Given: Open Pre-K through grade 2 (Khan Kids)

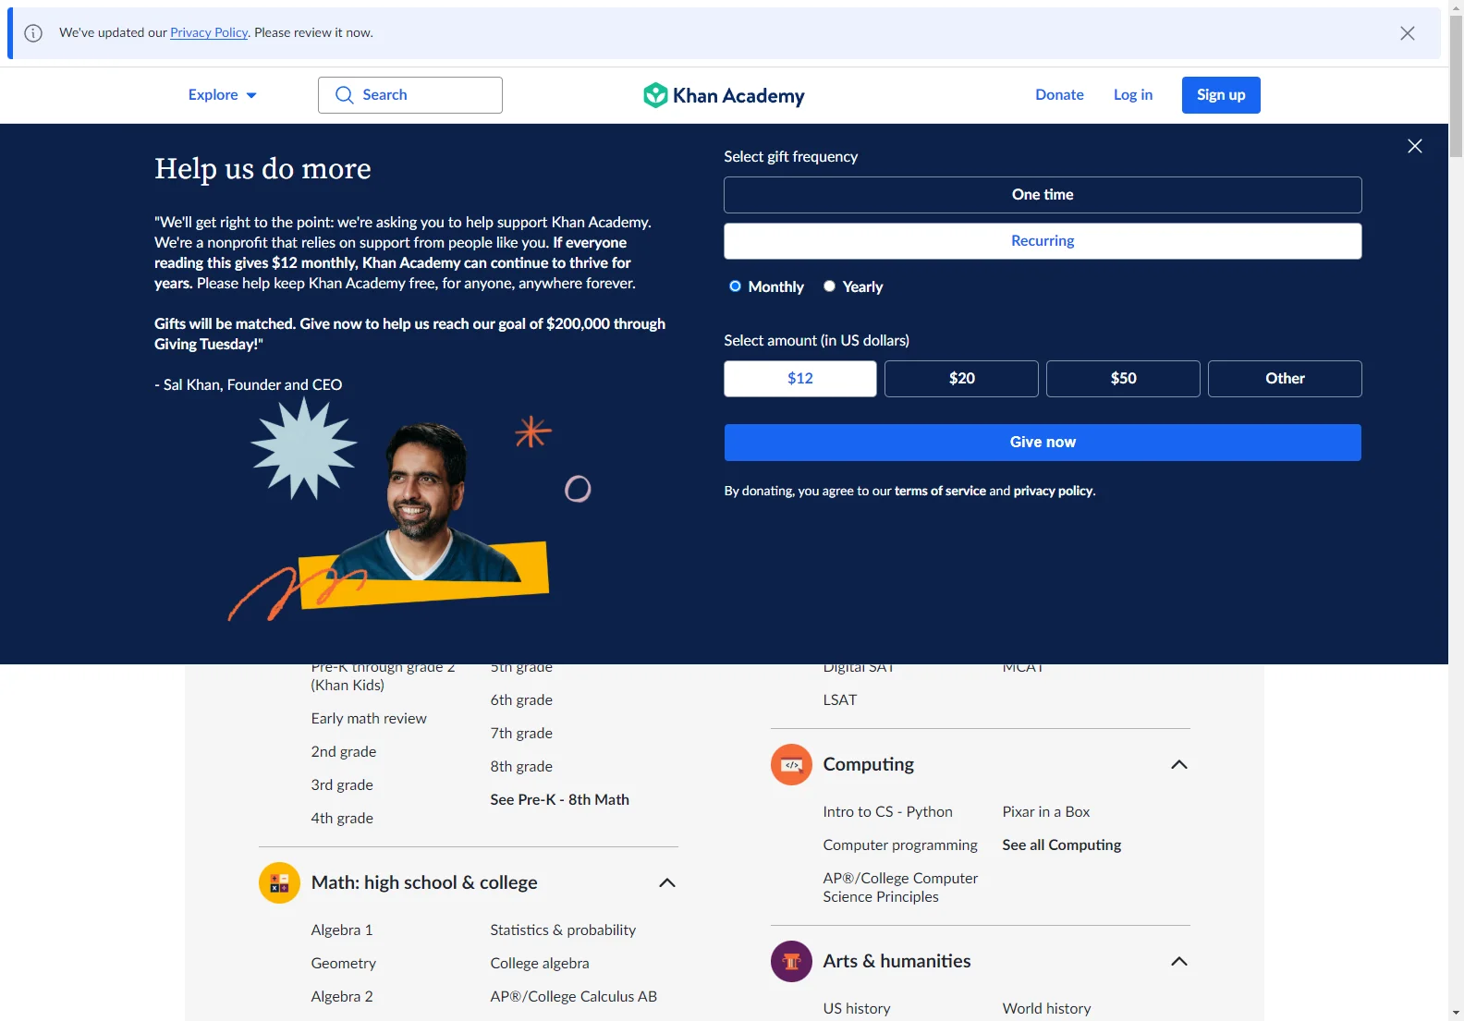Looking at the screenshot, I should click(383, 676).
